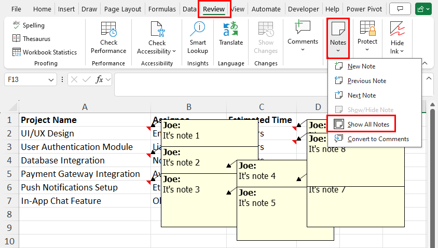Cancel formula bar entry (X)
438x248 pixels.
coord(74,79)
